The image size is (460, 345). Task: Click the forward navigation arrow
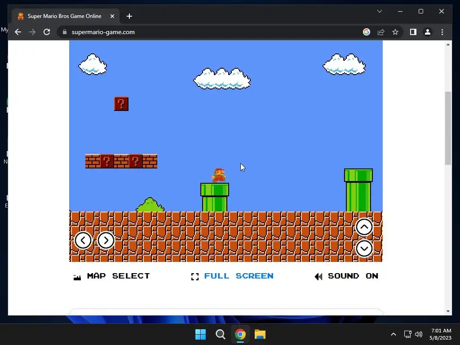[x=32, y=32]
